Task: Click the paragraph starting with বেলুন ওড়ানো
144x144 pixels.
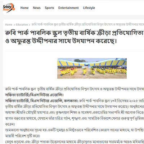Action: click(x=75, y=142)
